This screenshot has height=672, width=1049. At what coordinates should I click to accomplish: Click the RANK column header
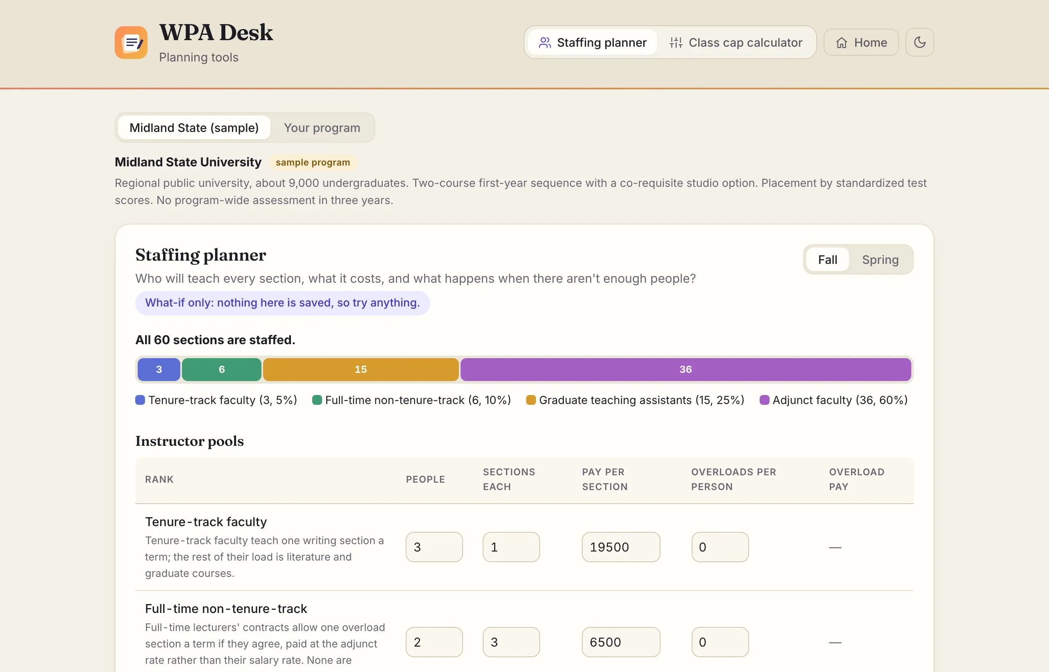click(x=159, y=479)
